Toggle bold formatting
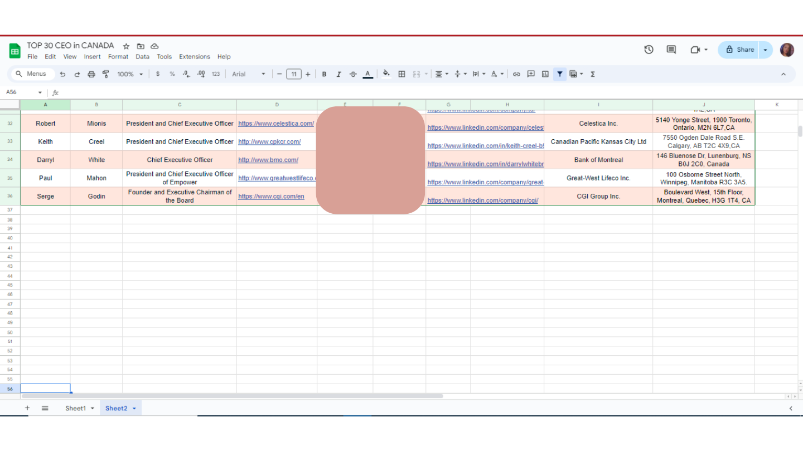 [324, 74]
